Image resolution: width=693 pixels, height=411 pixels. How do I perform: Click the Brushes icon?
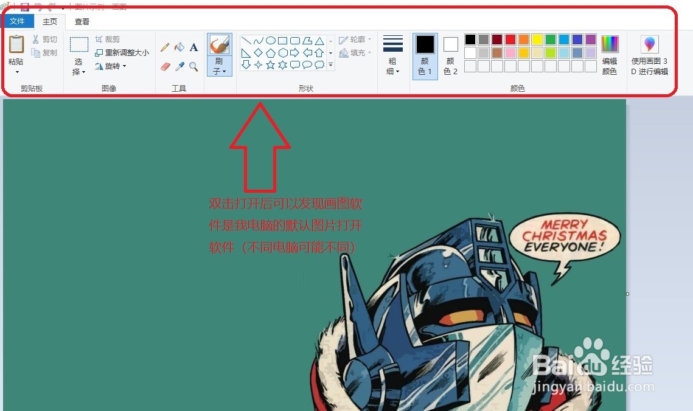(x=219, y=44)
